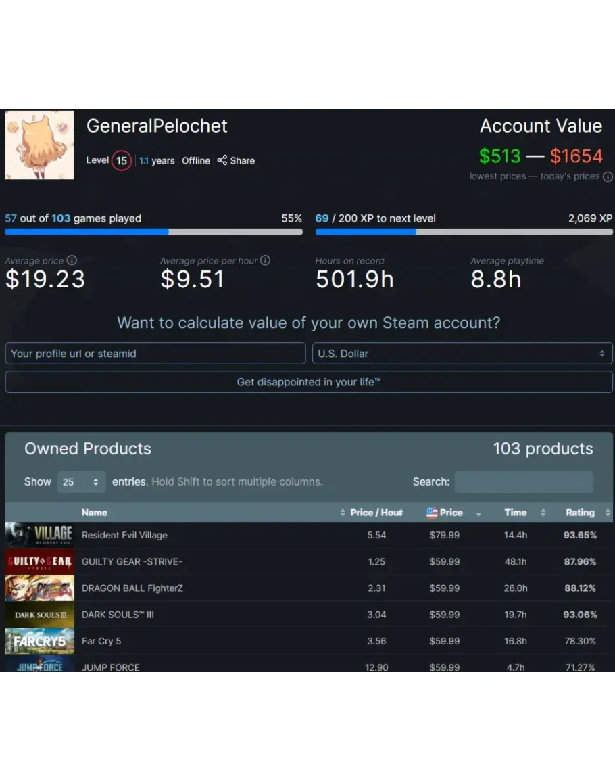Viewport: 615px width, 781px height.
Task: Click GeneralPelochet profile avatar
Action: [x=39, y=145]
